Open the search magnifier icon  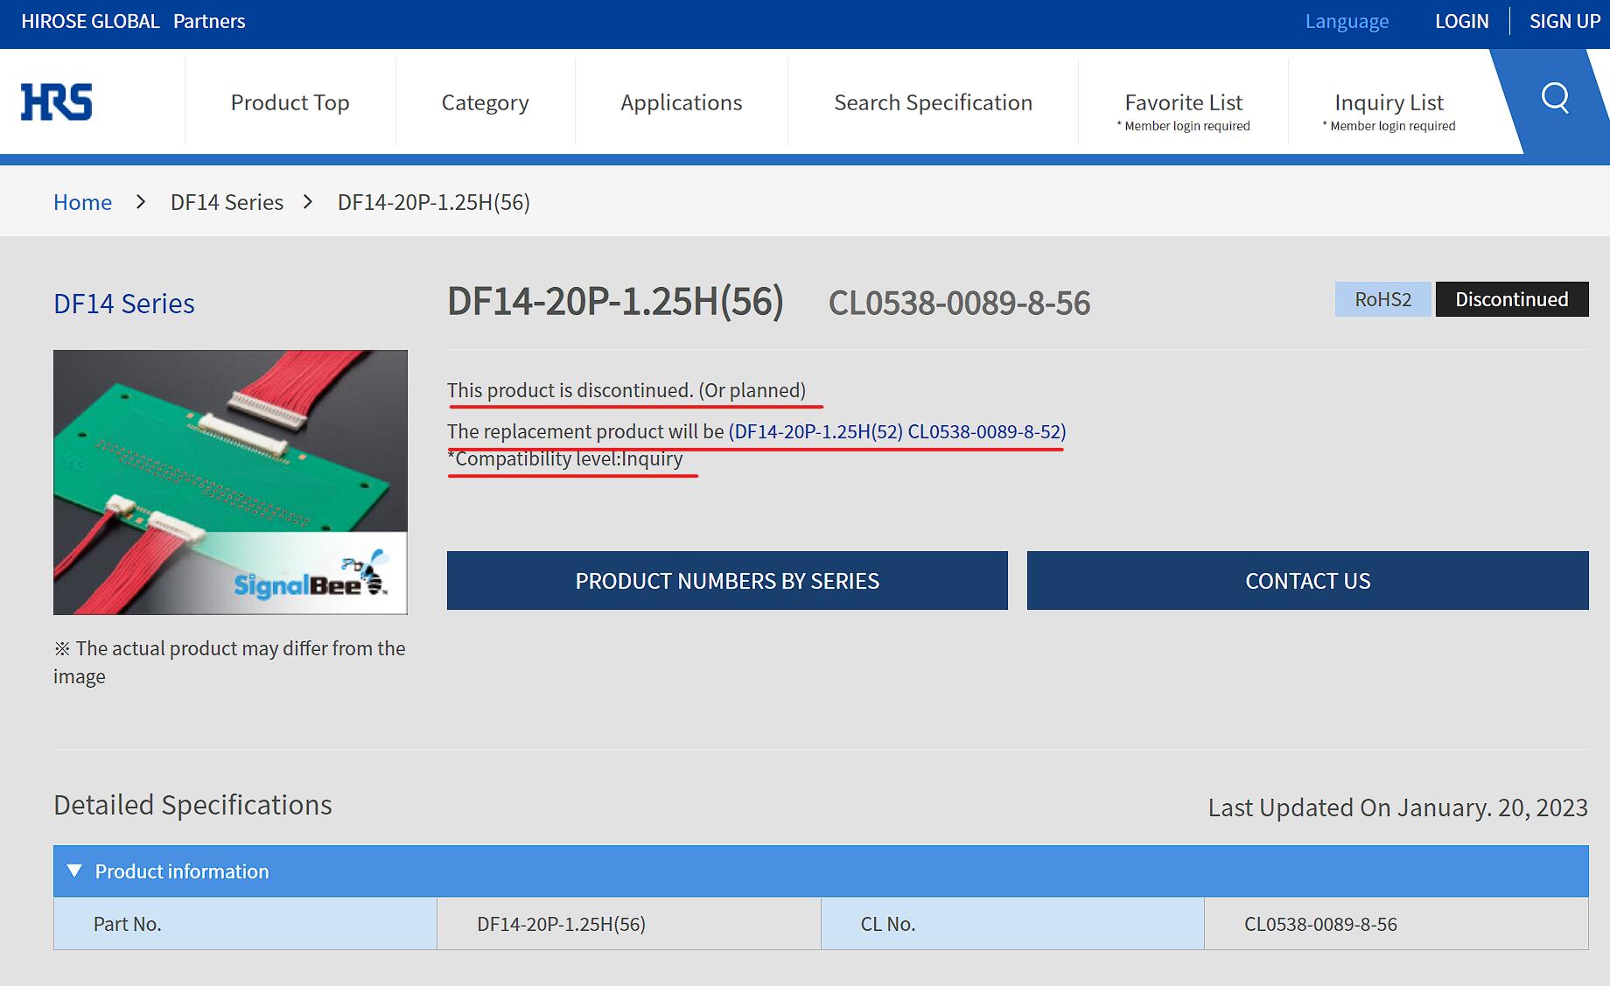(x=1555, y=98)
